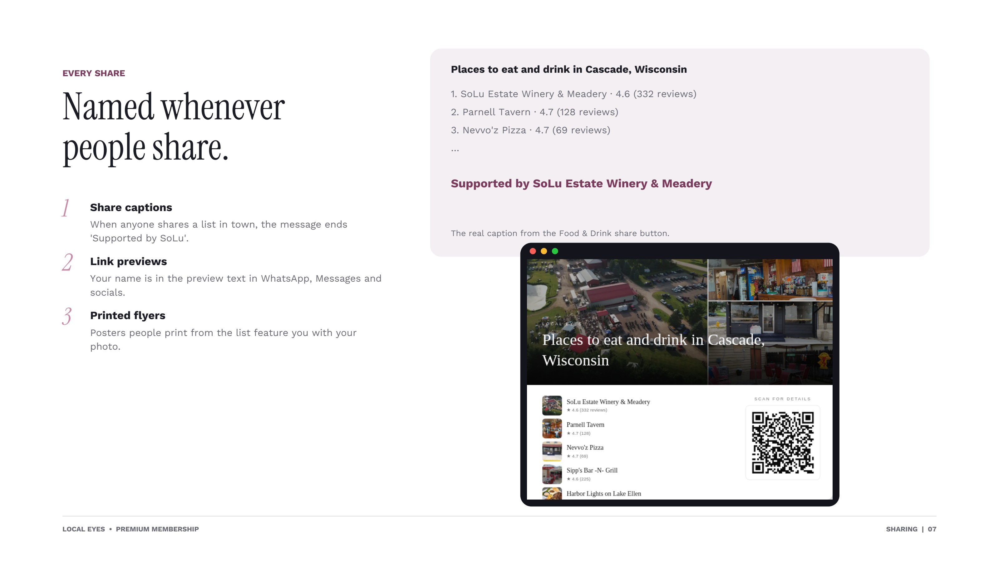The width and height of the screenshot is (999, 562).
Task: Click the '4.7 (128)' star rating
Action: point(578,434)
